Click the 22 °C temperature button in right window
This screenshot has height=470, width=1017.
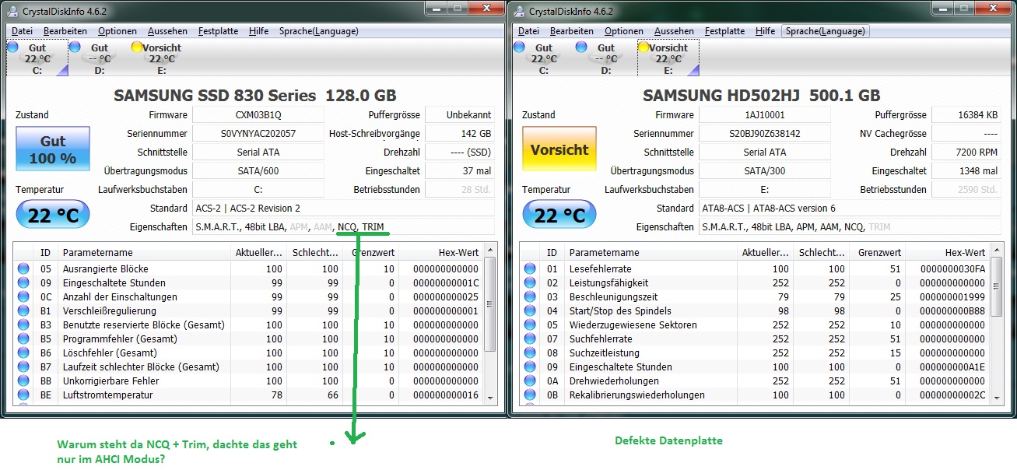[x=559, y=215]
